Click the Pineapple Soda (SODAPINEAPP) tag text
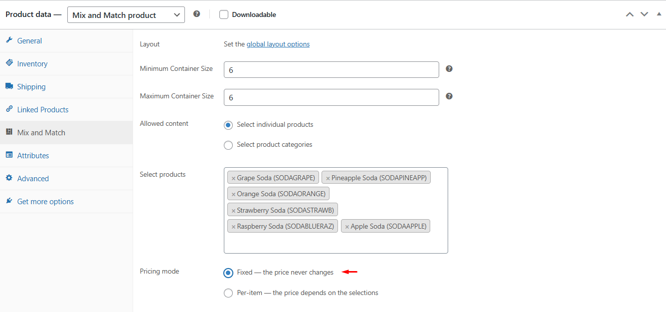This screenshot has width=666, height=312. (379, 178)
